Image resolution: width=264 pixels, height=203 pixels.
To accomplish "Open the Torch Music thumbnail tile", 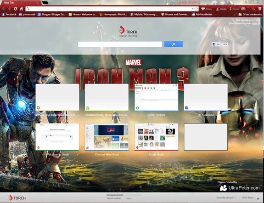I will [156, 137].
